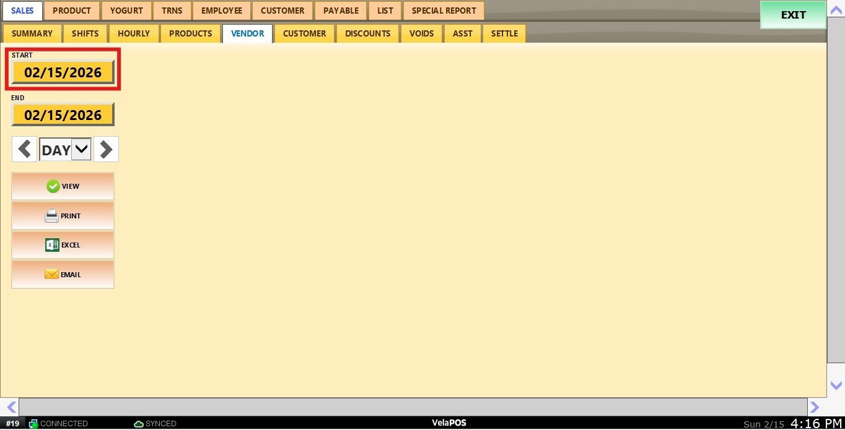845x430 pixels.
Task: Open the Special Report tab
Action: pyautogui.click(x=444, y=11)
